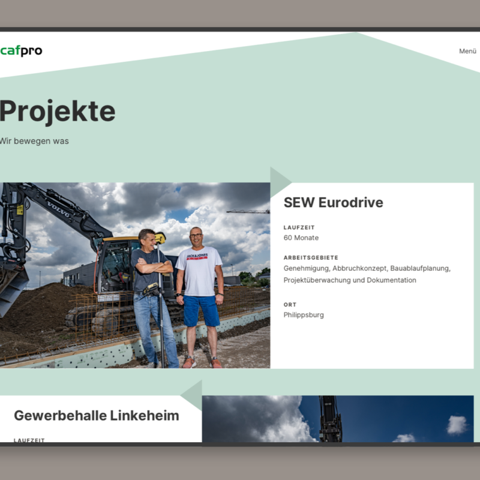Viewport: 480px width, 480px height.
Task: Click the Genehmigung, Abbruchkonzept description text
Action: [367, 274]
